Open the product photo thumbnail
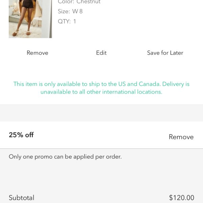 [30, 19]
